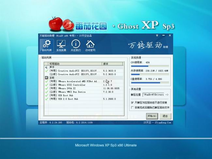Click the 解压位置 path input field
The width and height of the screenshot is (212, 159).
(x=154, y=95)
